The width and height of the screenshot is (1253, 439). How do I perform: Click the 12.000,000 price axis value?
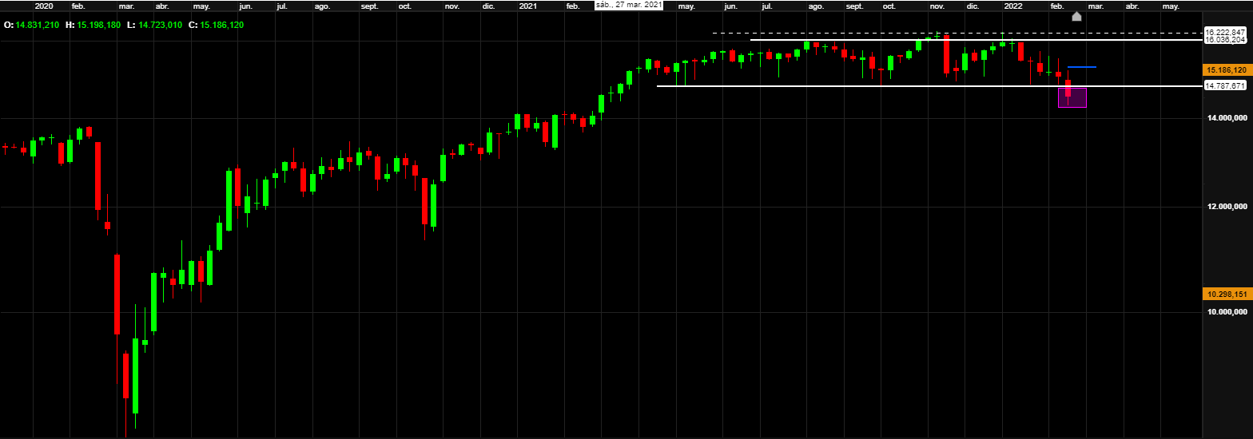click(1228, 207)
